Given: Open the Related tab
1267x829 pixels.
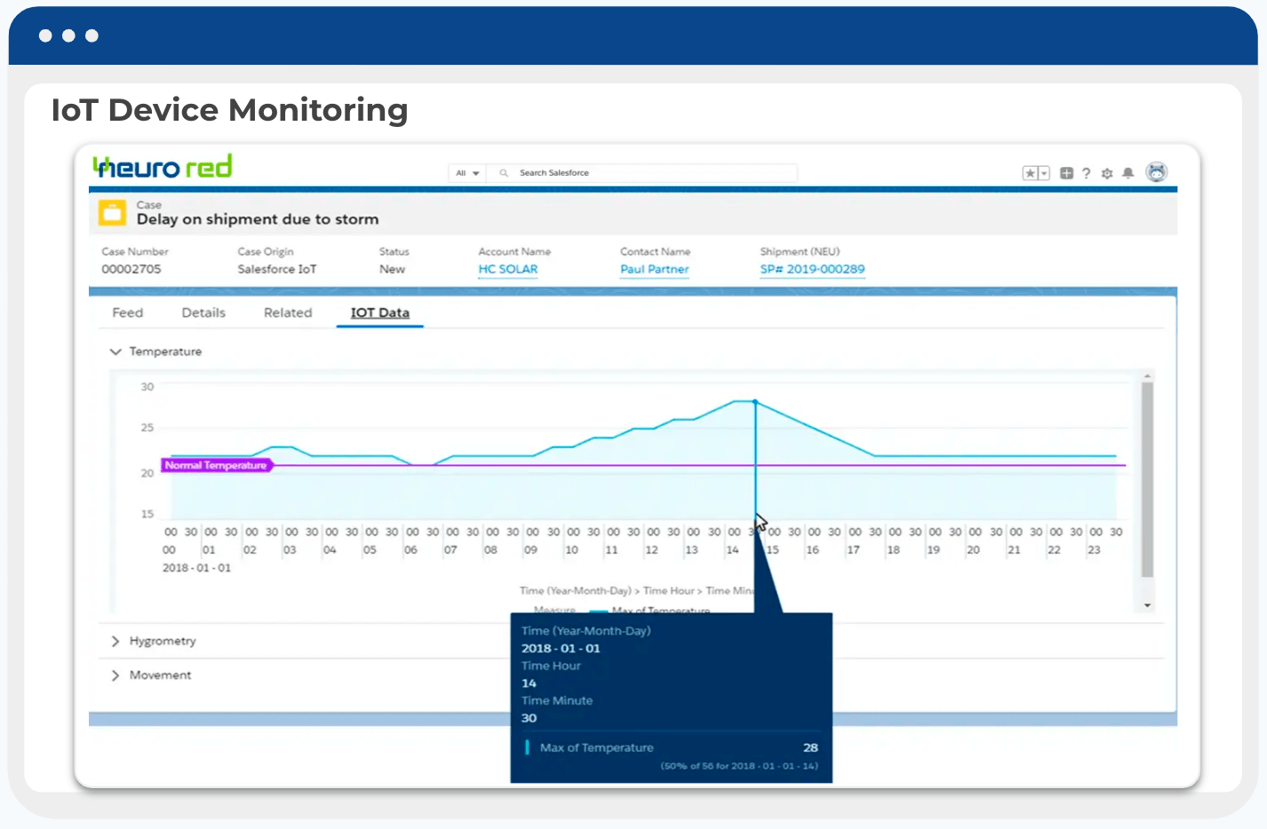Looking at the screenshot, I should (288, 313).
